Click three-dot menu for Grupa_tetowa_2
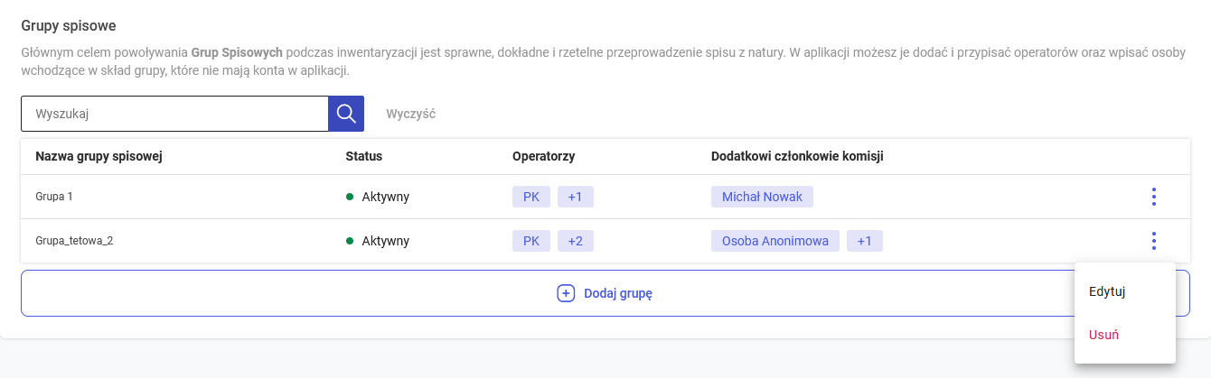Image resolution: width=1211 pixels, height=378 pixels. pyautogui.click(x=1153, y=241)
